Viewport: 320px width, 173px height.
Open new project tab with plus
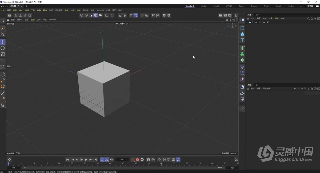click(26, 6)
